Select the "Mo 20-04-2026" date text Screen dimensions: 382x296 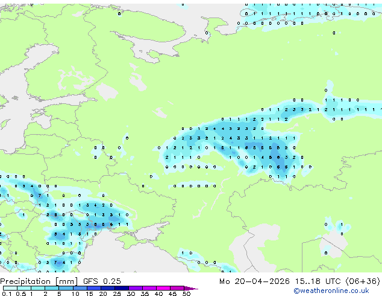[x=255, y=282]
